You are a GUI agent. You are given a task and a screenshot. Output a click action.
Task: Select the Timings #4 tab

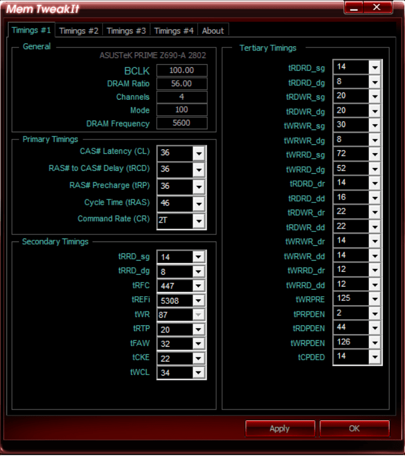(174, 31)
